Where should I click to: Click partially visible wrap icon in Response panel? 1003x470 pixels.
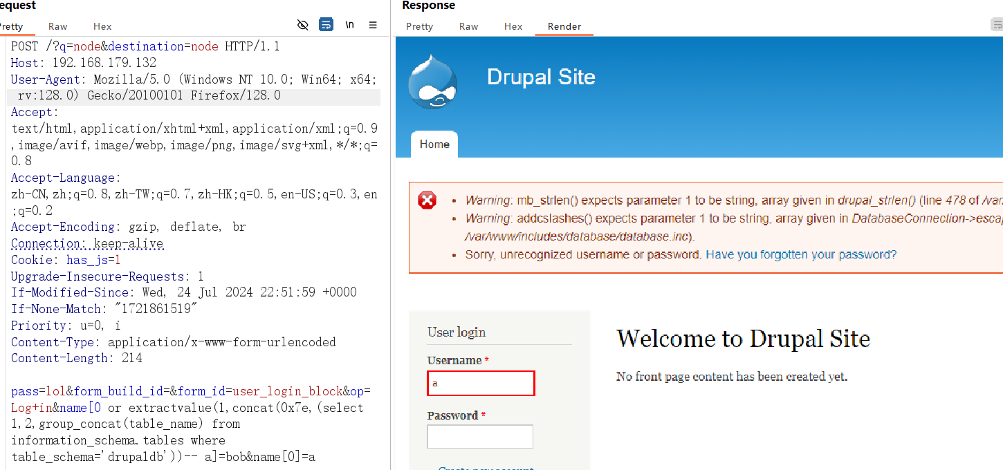point(997,25)
